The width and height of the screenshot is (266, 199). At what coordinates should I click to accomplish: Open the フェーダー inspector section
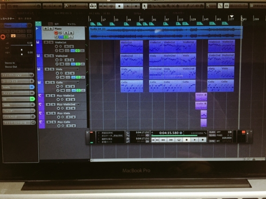pyautogui.click(x=16, y=111)
